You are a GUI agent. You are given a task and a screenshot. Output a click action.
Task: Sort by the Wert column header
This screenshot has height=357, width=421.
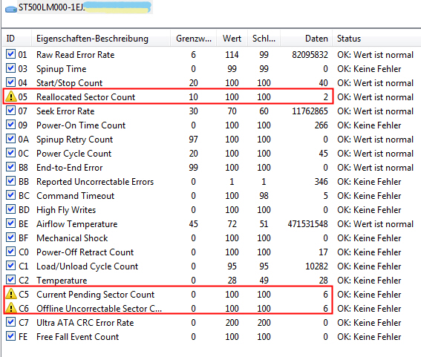coord(232,39)
